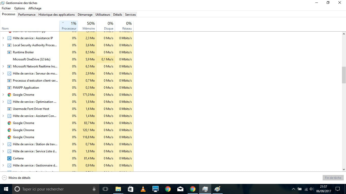Click the 8,5 Mo value for Runtime Broker
This screenshot has height=194, width=346.
[90, 52]
